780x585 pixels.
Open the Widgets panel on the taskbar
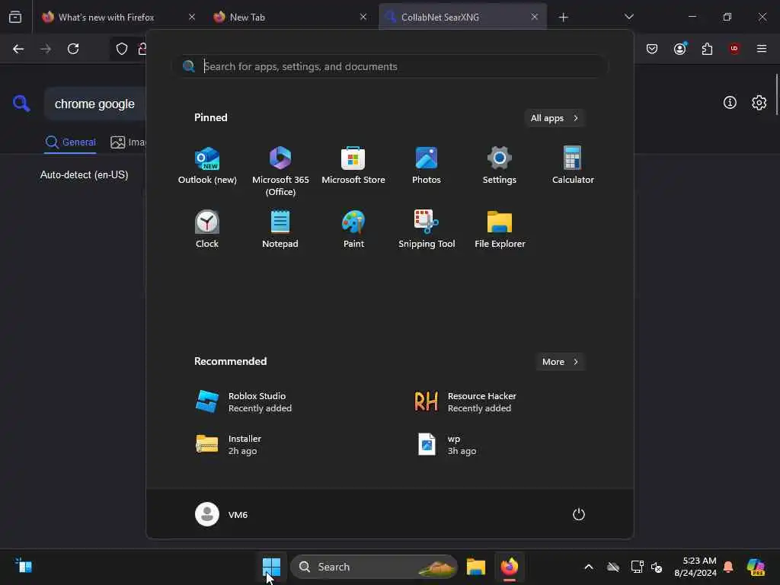[x=23, y=566]
